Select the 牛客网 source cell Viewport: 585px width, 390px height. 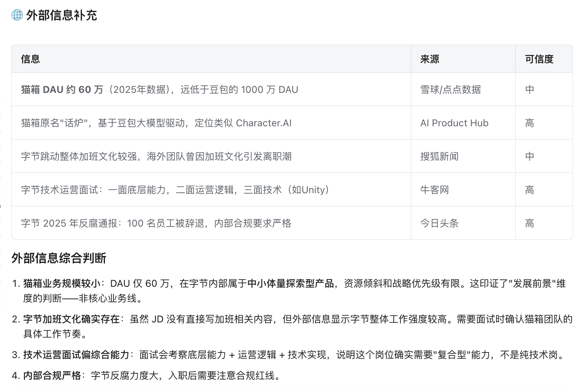[x=435, y=190]
